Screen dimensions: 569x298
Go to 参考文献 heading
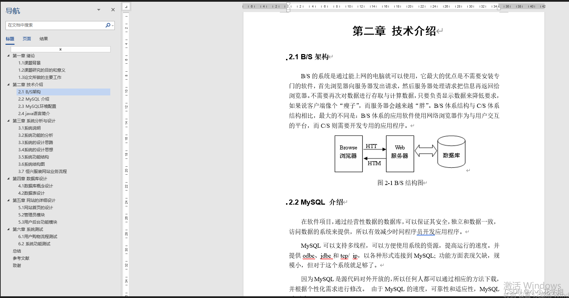(21, 258)
